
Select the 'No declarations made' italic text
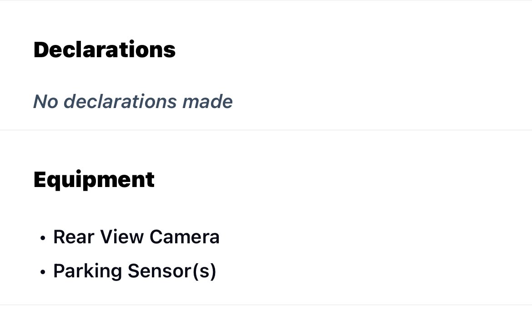[133, 102]
